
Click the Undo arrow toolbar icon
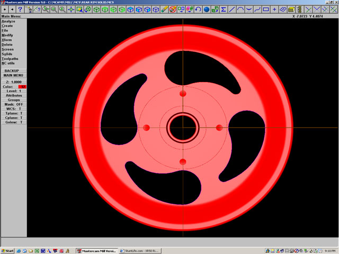tap(198, 10)
